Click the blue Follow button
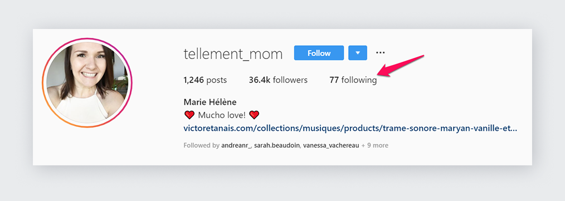Screen dimensions: 565x201 point(319,53)
